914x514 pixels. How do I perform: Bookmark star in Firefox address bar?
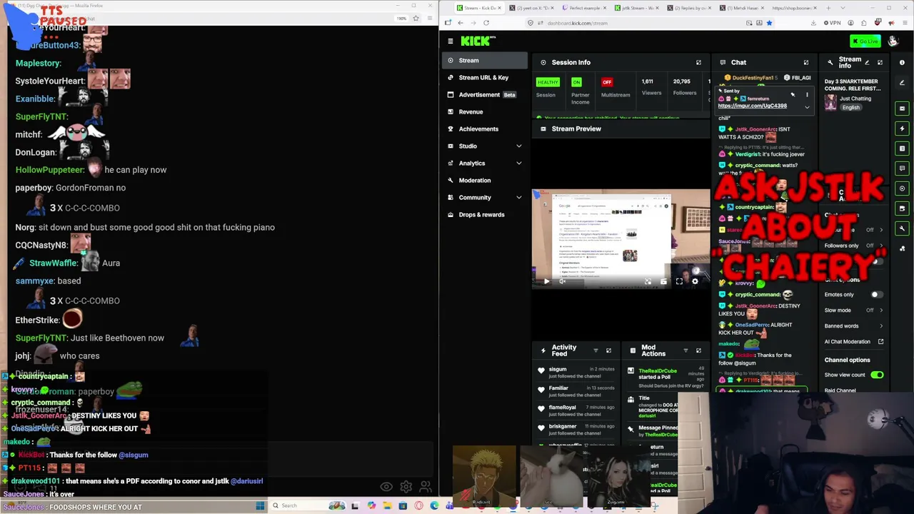coord(769,23)
